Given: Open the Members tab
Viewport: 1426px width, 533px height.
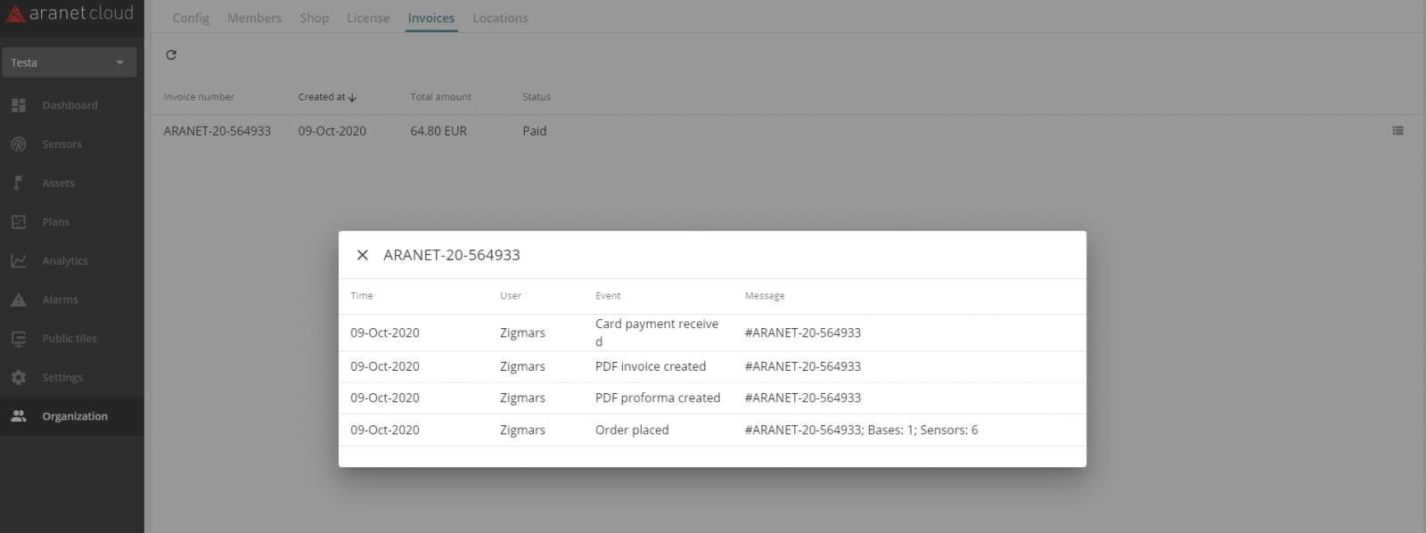Looking at the screenshot, I should pos(254,18).
